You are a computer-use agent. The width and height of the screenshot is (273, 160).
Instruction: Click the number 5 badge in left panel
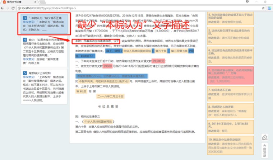(25, 73)
